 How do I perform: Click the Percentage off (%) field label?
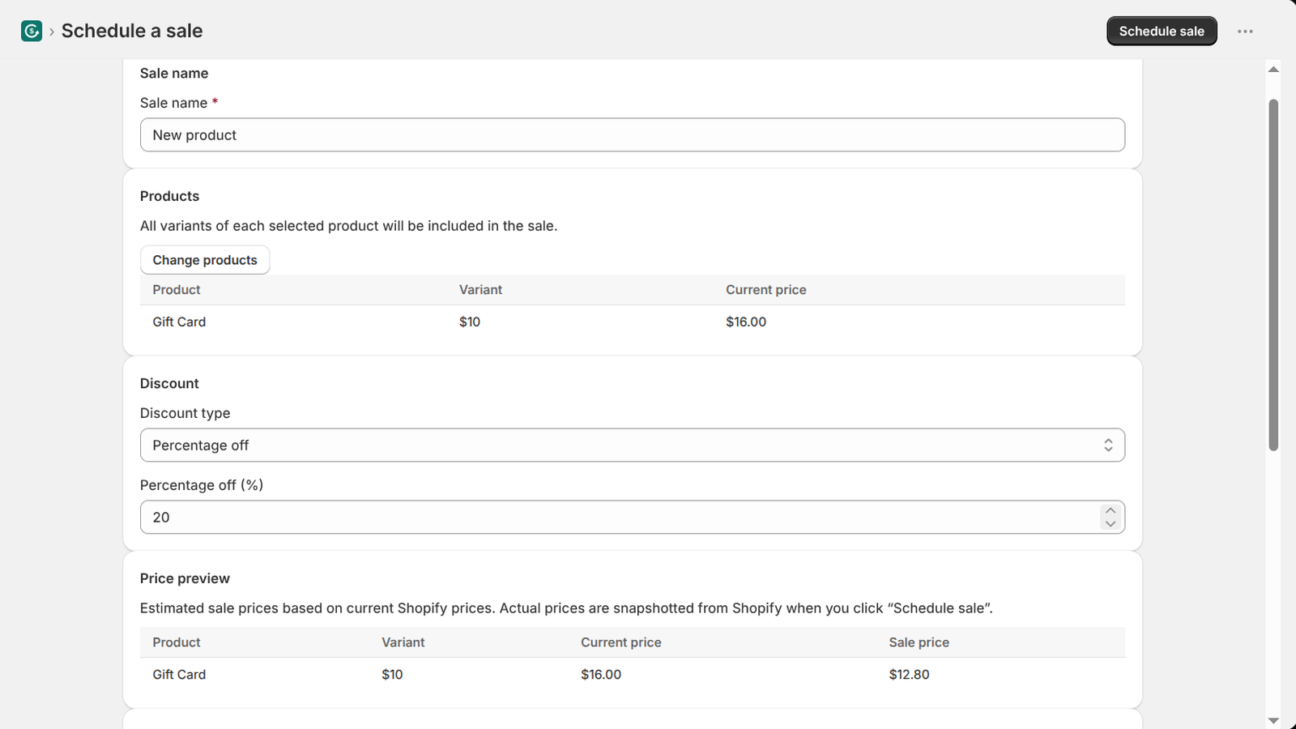[202, 485]
